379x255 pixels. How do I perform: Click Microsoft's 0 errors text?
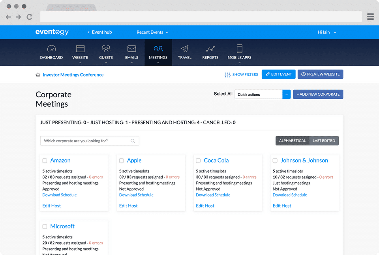point(96,243)
